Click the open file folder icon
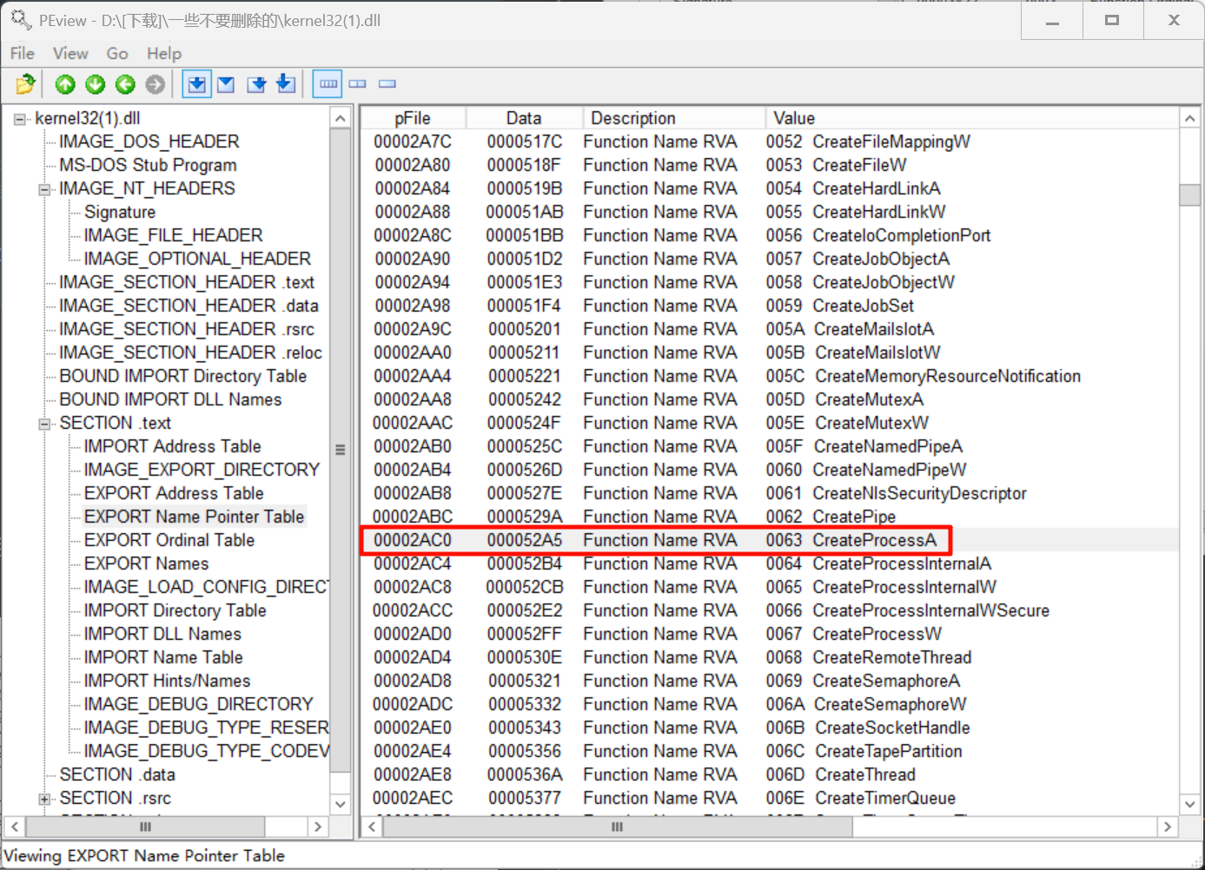Screen dimensions: 1205x870 pyautogui.click(x=25, y=84)
